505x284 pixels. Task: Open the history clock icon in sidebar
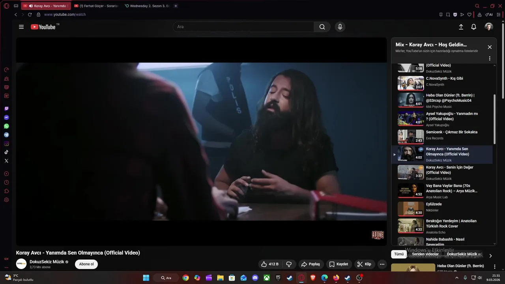pyautogui.click(x=6, y=182)
